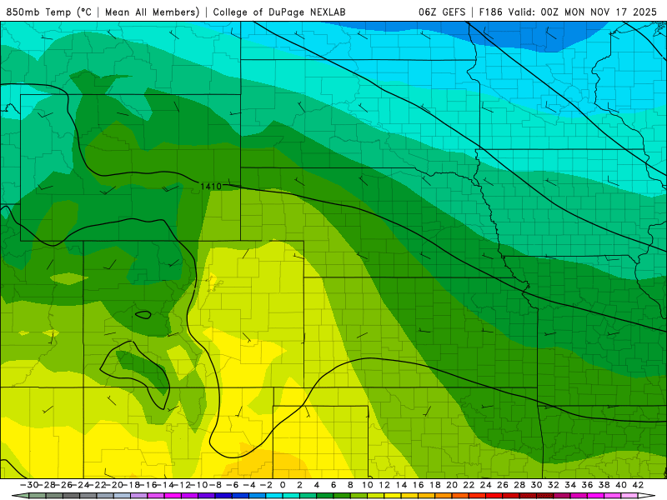The width and height of the screenshot is (667, 500).
Task: Click the '30' value on the color scale
Action: click(536, 485)
